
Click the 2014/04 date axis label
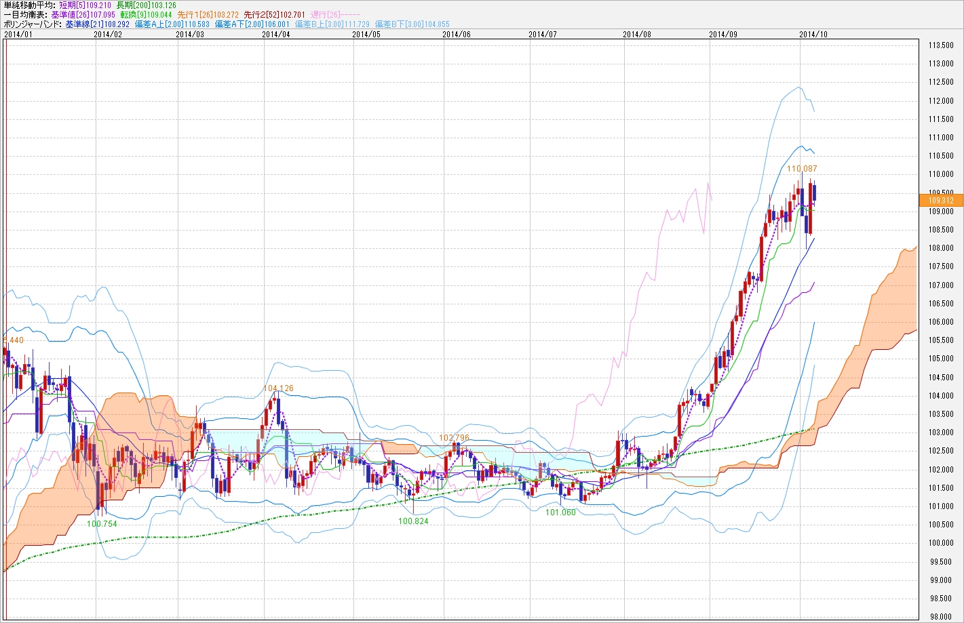[276, 33]
